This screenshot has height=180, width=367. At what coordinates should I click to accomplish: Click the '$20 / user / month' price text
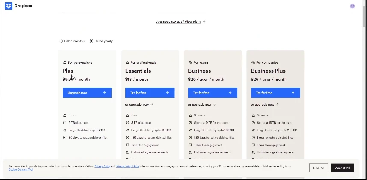(206, 80)
